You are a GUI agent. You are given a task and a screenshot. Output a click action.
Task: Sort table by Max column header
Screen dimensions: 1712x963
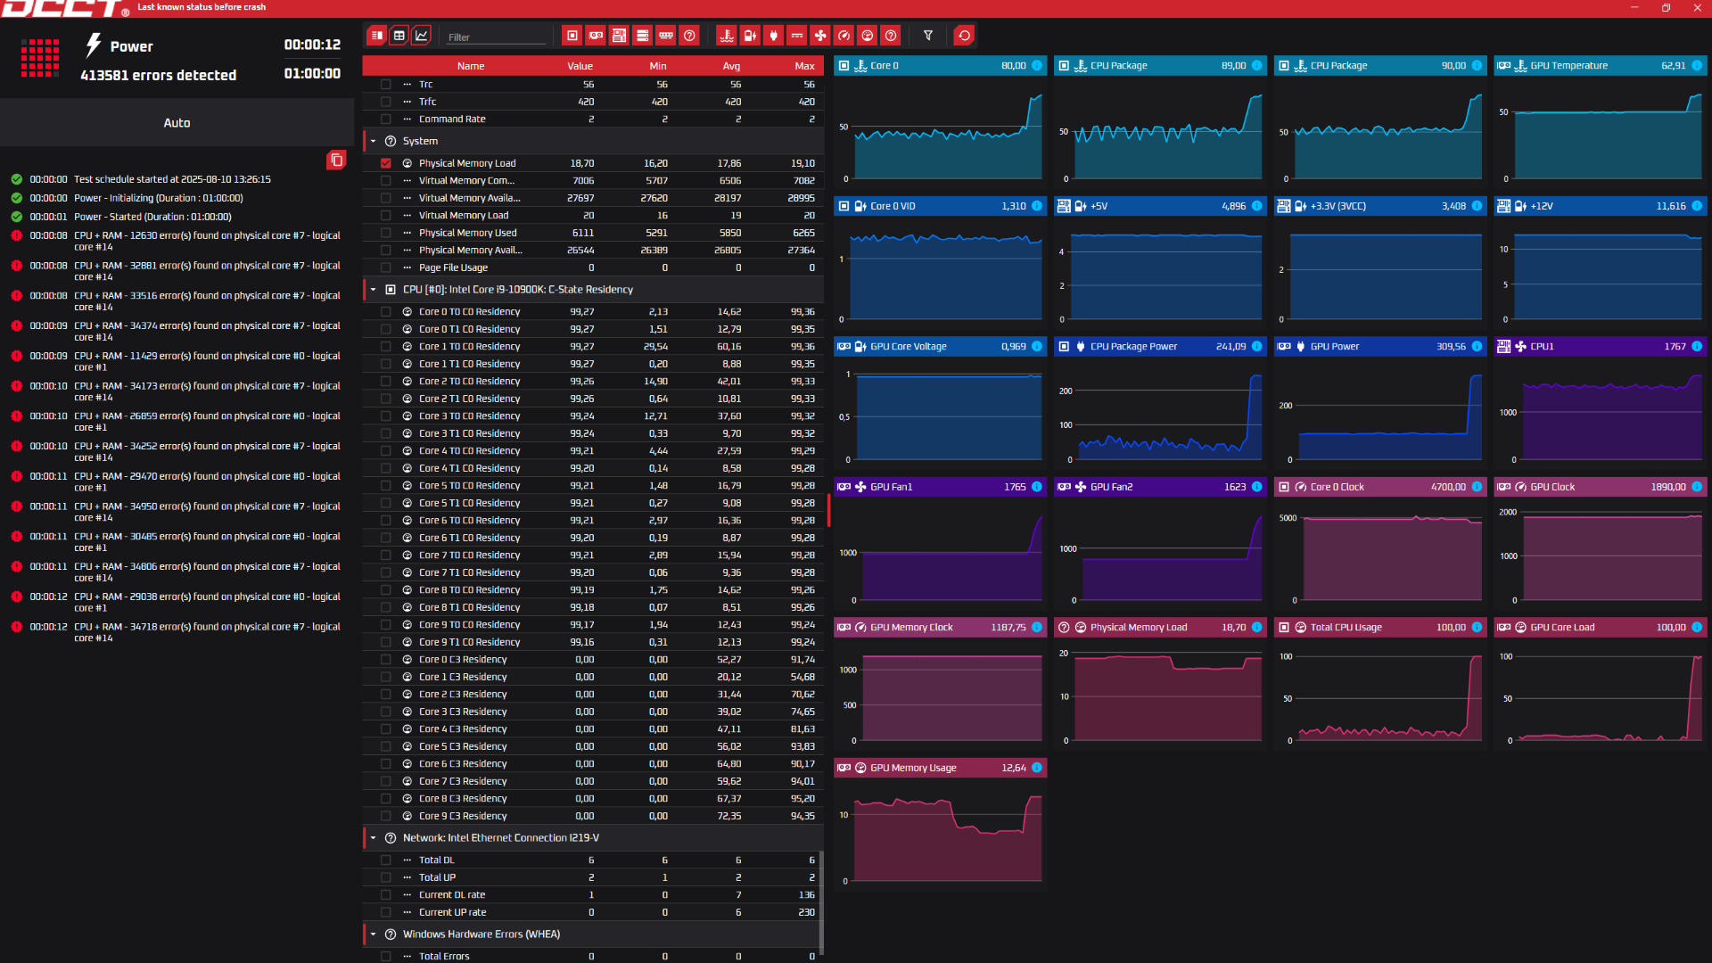(804, 66)
